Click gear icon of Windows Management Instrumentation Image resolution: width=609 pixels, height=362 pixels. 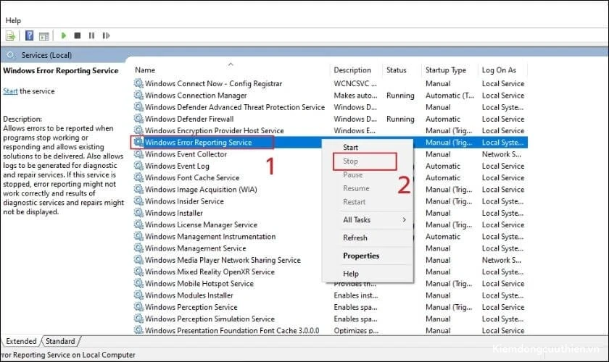pyautogui.click(x=138, y=236)
